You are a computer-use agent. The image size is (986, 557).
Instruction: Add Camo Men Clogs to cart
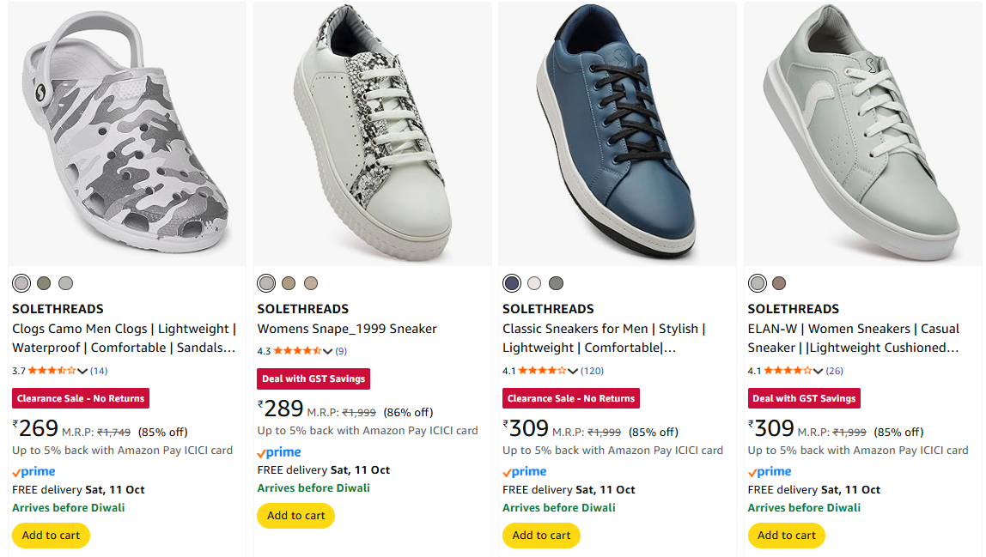tap(51, 536)
